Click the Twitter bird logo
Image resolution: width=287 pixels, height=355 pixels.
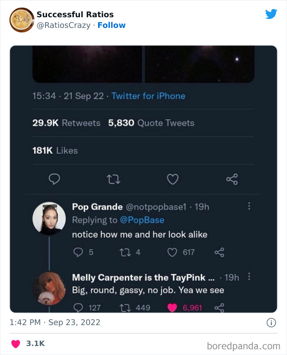point(271,14)
